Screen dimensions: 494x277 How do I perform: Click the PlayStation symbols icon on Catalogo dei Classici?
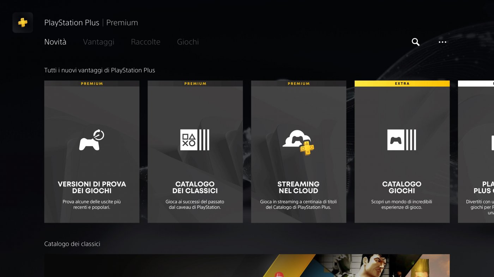(x=195, y=140)
